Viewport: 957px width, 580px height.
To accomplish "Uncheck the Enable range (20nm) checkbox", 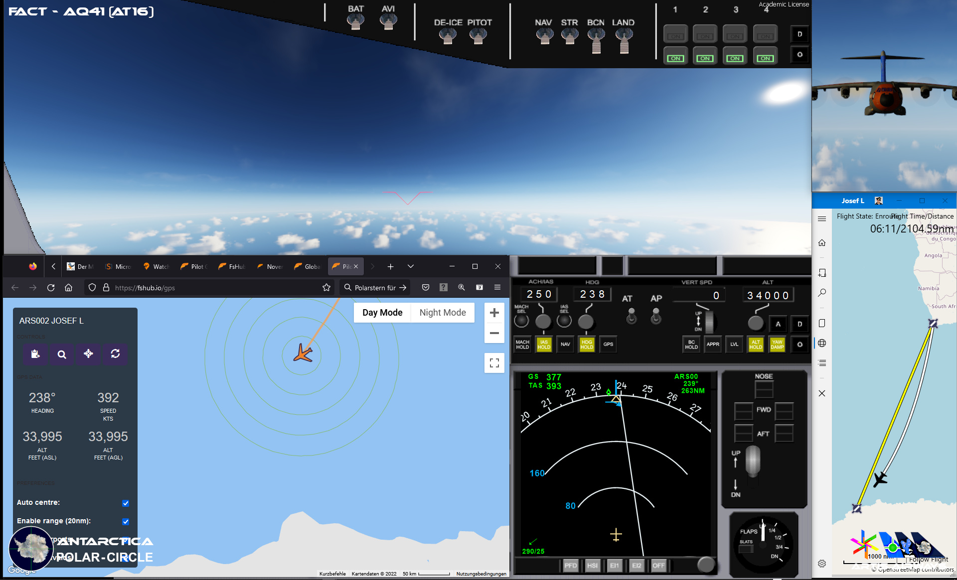I will pyautogui.click(x=126, y=522).
